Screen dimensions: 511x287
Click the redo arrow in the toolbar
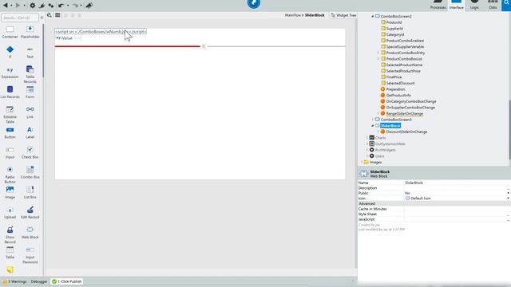(75, 6)
